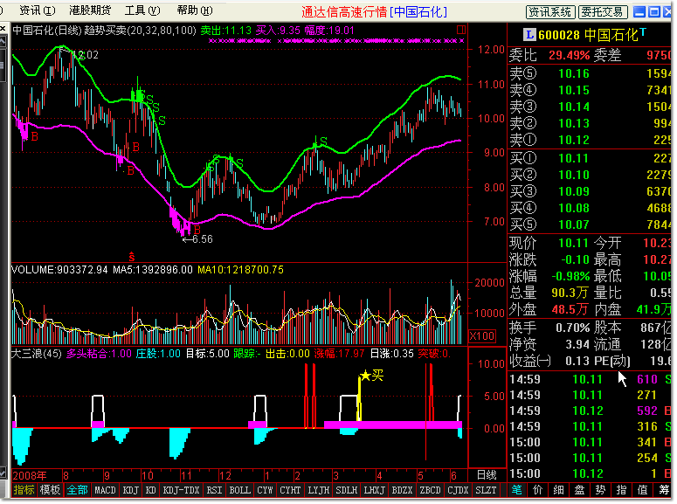Click the 涨幅 value -0.98%
The width and height of the screenshot is (677, 504).
pyautogui.click(x=570, y=276)
